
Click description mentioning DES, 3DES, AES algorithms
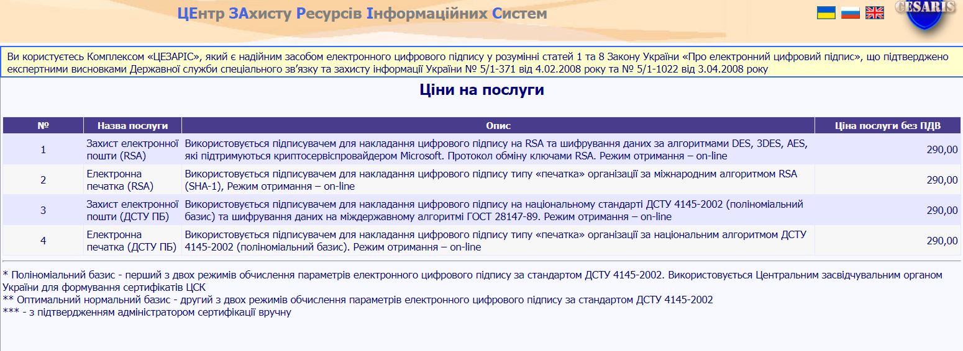(x=497, y=149)
